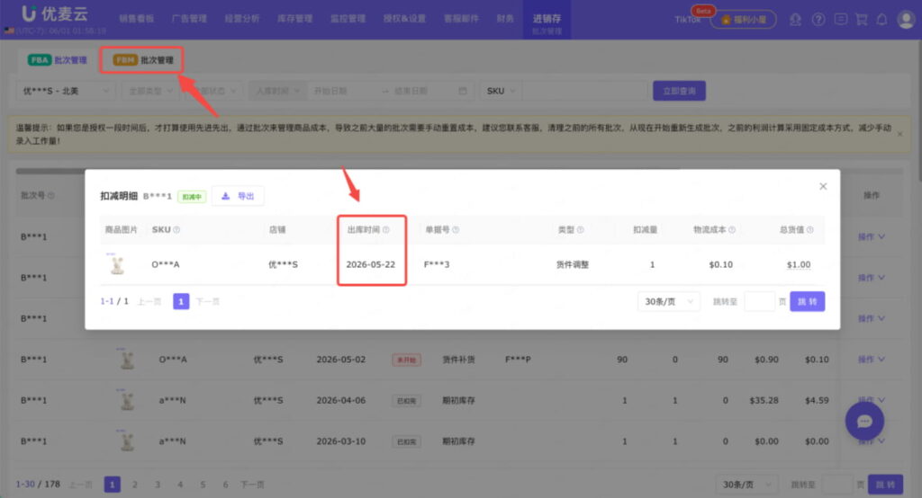922x498 pixels.
Task: Click the 福利小屋 badge in header
Action: click(x=743, y=20)
